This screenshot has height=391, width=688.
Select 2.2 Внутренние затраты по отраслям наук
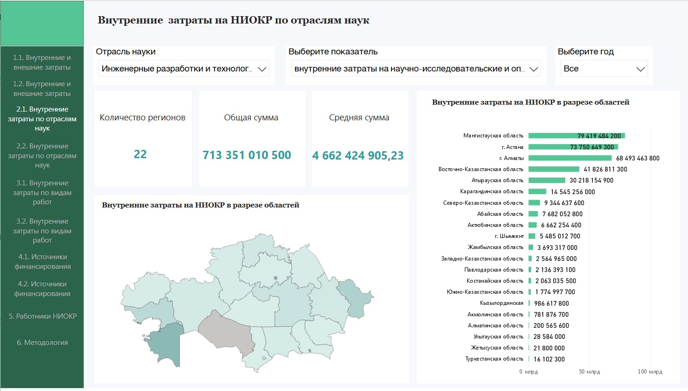click(42, 155)
